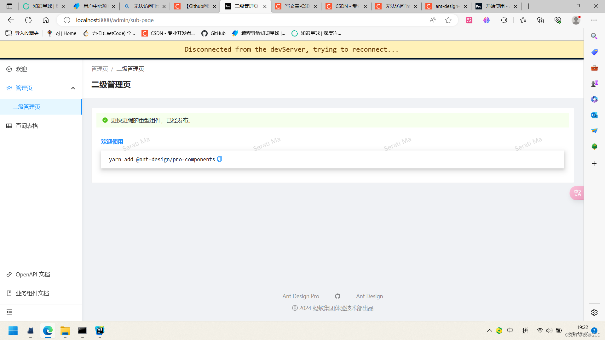Click the 管理页 breadcrumb
Viewport: 605px width, 340px height.
coord(100,69)
